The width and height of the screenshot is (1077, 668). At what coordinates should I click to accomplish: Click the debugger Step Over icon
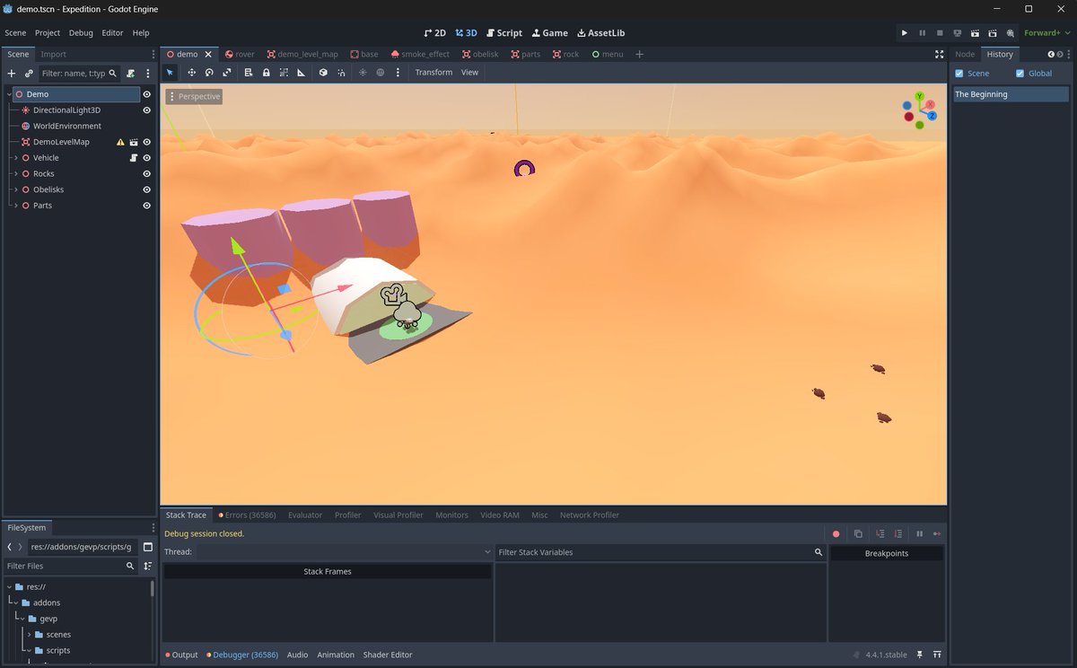tap(897, 533)
